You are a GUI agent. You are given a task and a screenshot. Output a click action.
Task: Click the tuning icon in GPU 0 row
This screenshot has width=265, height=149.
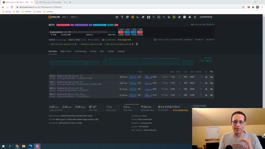[x=206, y=77]
